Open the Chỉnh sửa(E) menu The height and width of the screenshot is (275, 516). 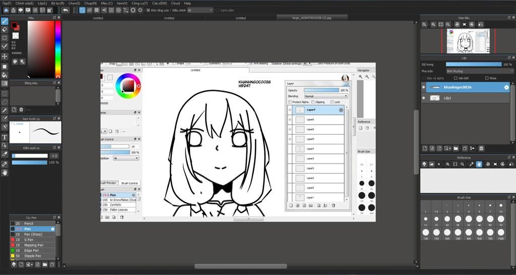(24, 4)
